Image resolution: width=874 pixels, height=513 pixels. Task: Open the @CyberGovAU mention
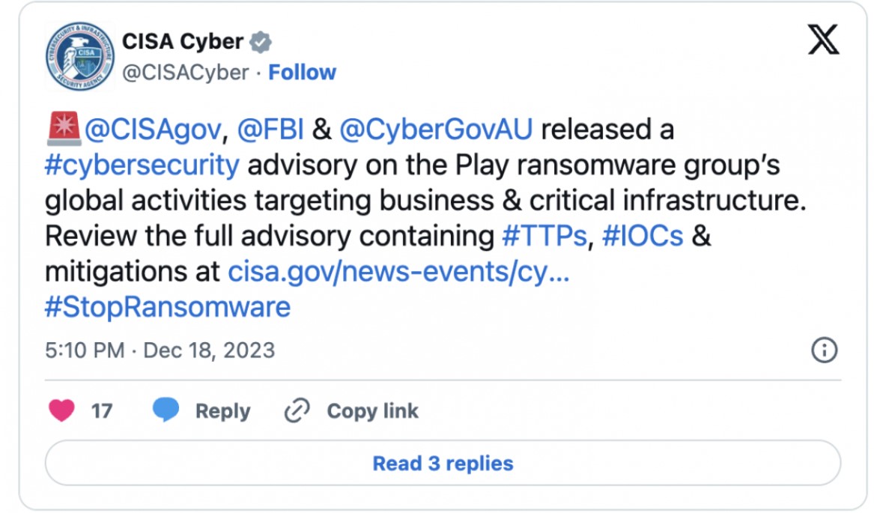pyautogui.click(x=436, y=130)
